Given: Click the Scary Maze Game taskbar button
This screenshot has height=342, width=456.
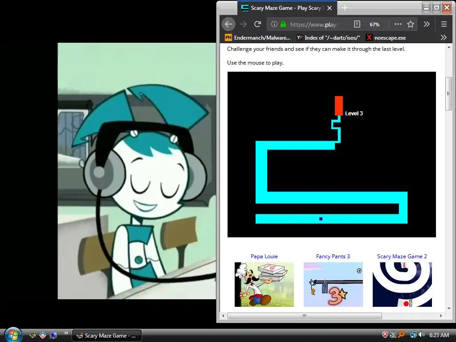Looking at the screenshot, I should 107,336.
